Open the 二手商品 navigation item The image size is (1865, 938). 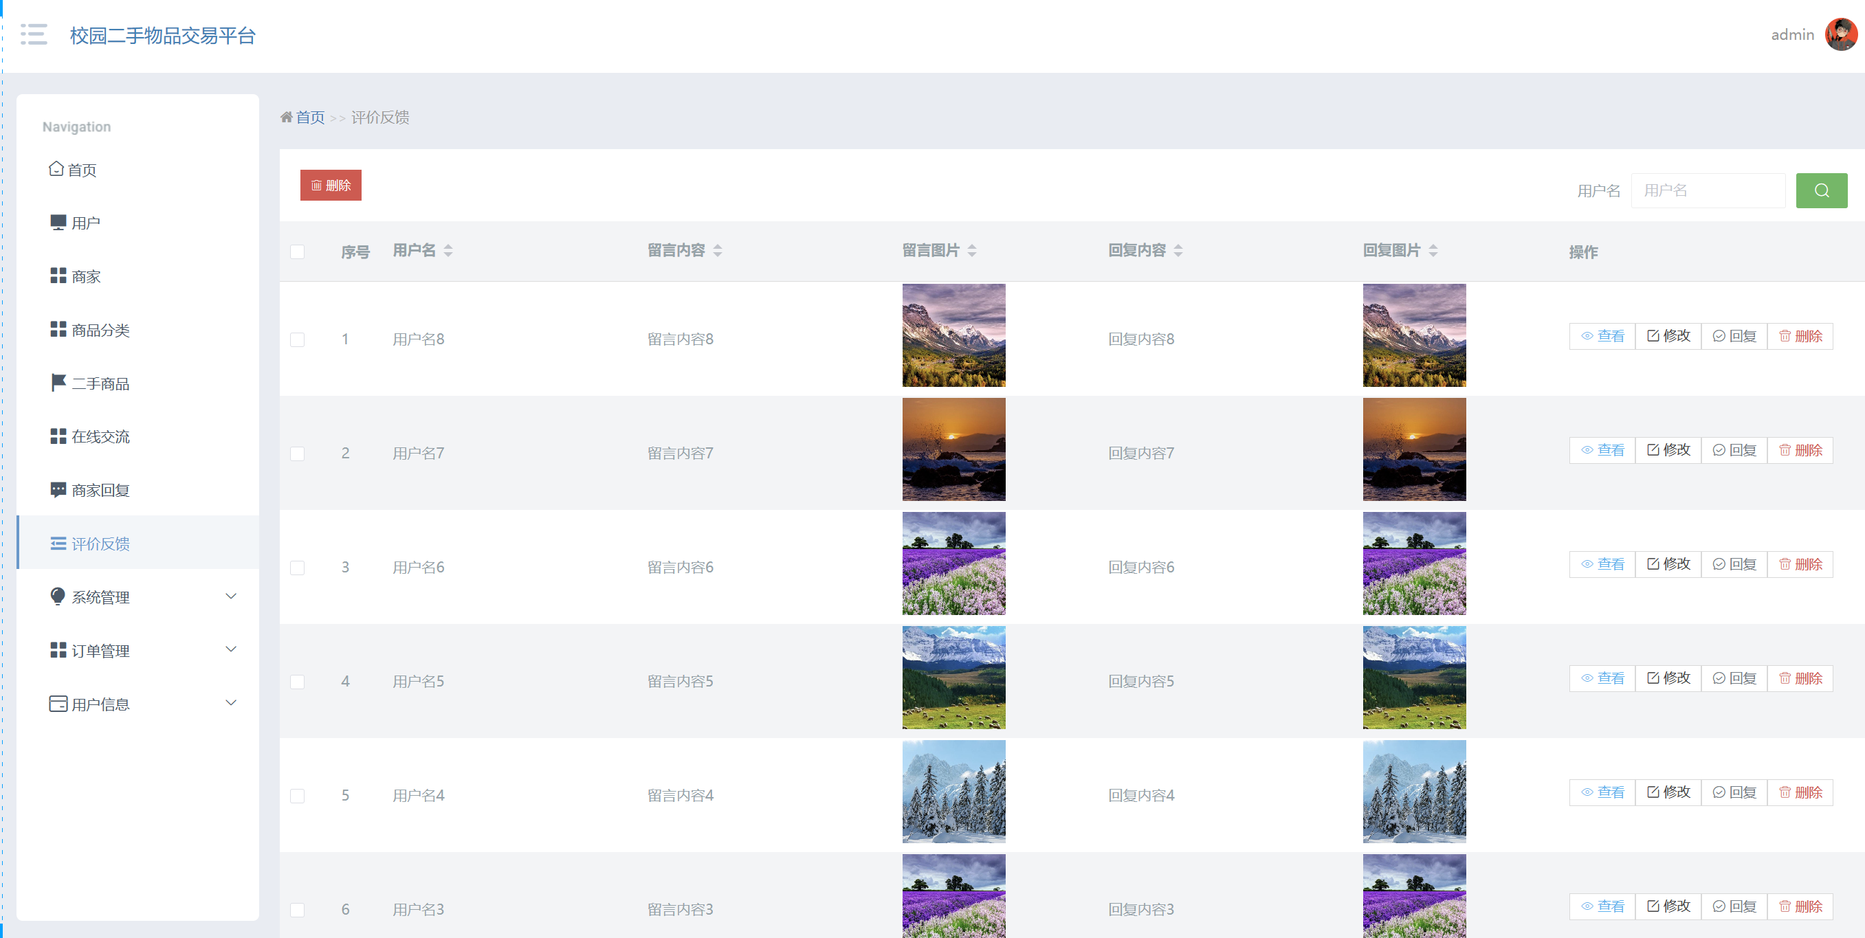click(x=100, y=383)
